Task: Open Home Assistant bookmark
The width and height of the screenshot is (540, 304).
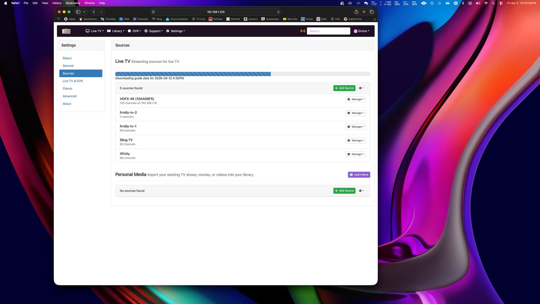Action: (x=177, y=19)
